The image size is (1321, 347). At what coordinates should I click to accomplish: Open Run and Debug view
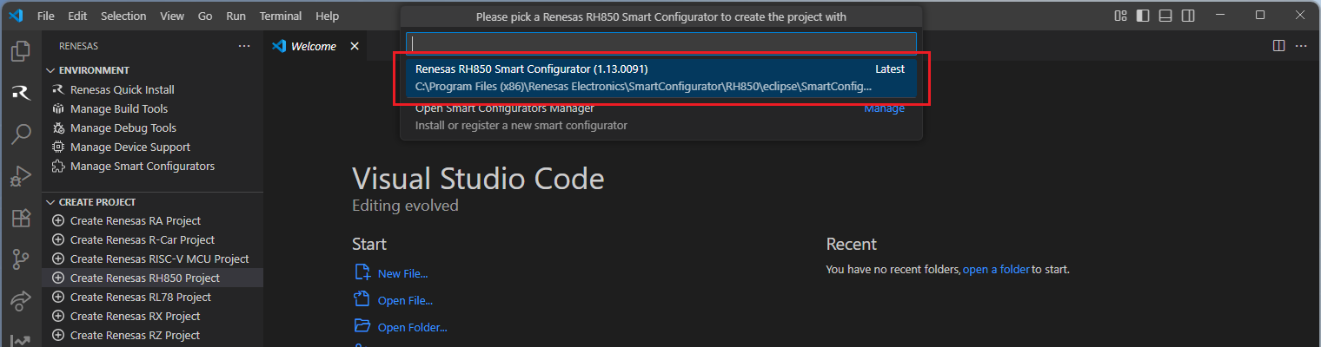tap(21, 176)
